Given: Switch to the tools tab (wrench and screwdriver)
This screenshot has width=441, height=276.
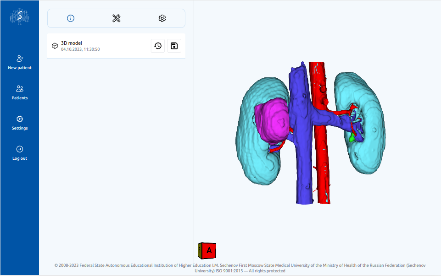Looking at the screenshot, I should [116, 18].
